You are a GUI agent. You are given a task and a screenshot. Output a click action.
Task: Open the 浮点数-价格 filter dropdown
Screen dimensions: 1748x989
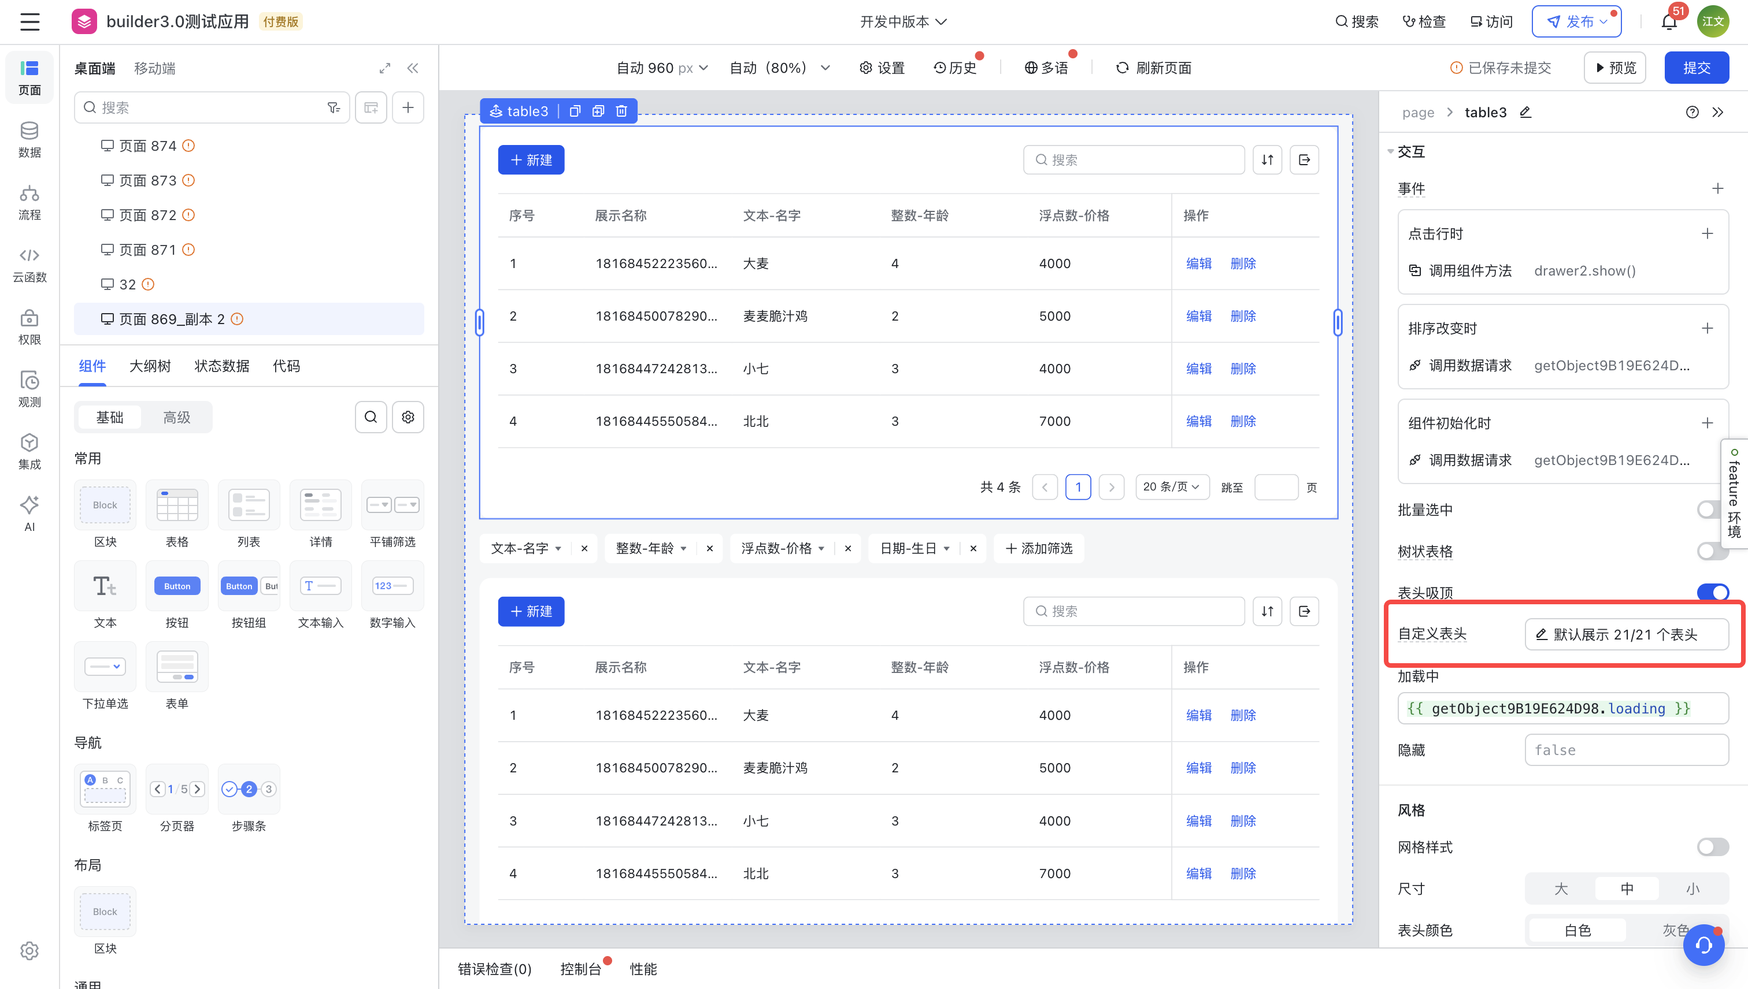click(783, 548)
